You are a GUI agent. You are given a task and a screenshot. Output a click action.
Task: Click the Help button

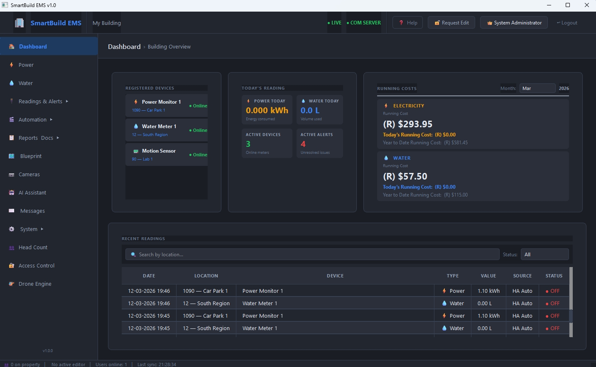(x=408, y=23)
